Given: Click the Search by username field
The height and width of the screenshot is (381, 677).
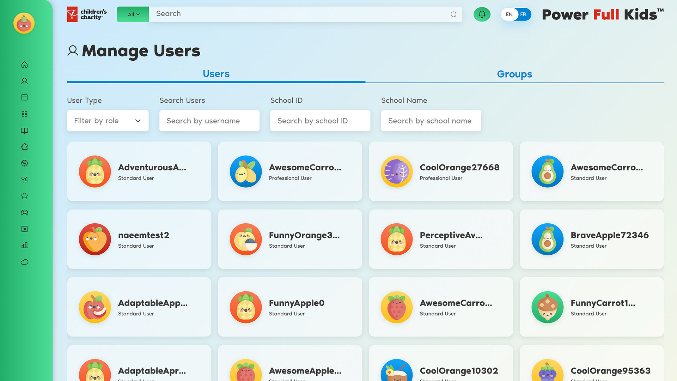Looking at the screenshot, I should 209,121.
